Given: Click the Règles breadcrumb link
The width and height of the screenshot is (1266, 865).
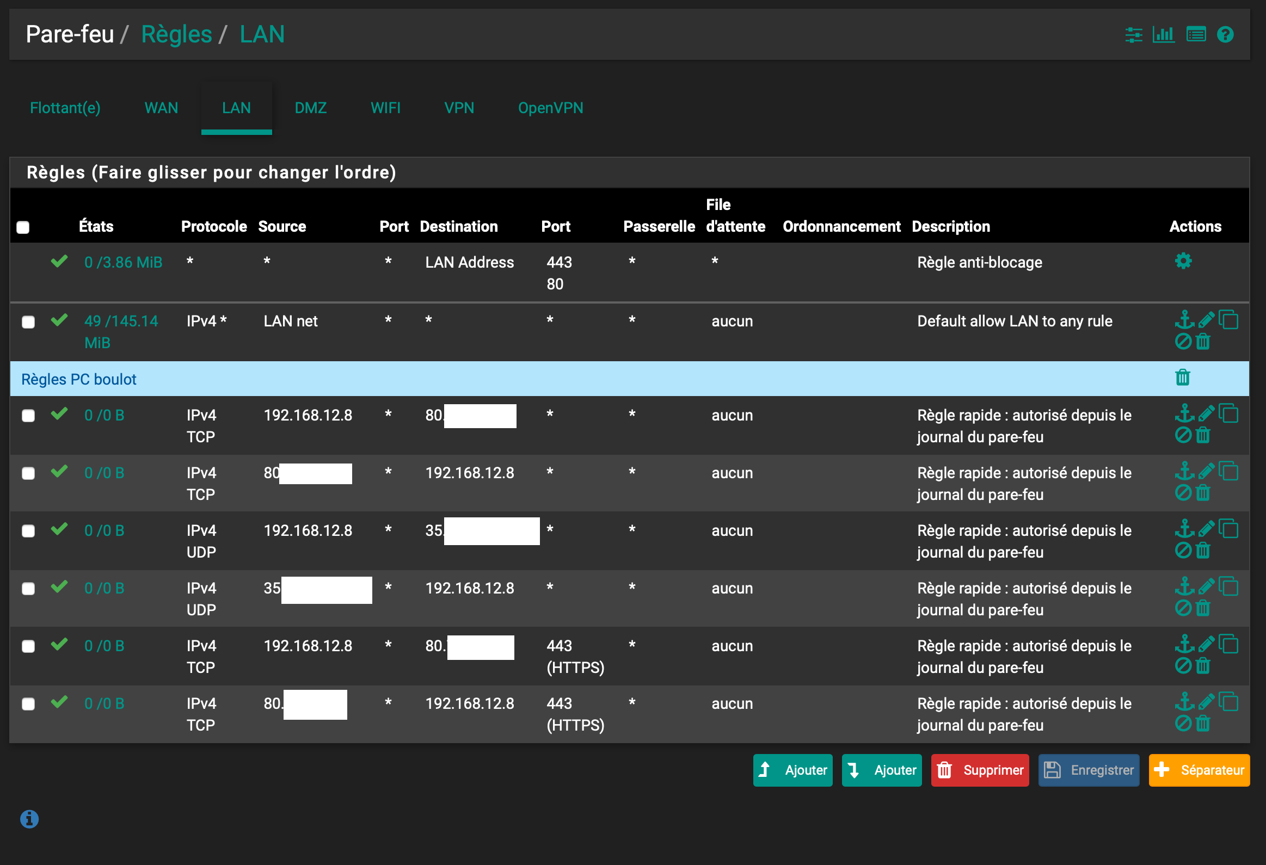Looking at the screenshot, I should point(176,34).
